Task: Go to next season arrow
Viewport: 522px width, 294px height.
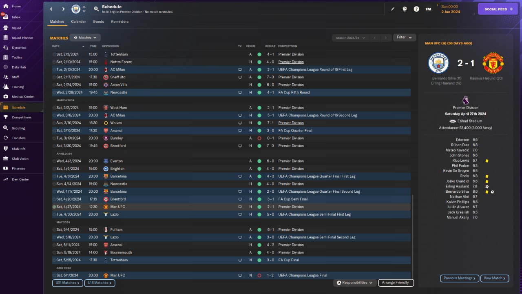Action: pyautogui.click(x=386, y=38)
